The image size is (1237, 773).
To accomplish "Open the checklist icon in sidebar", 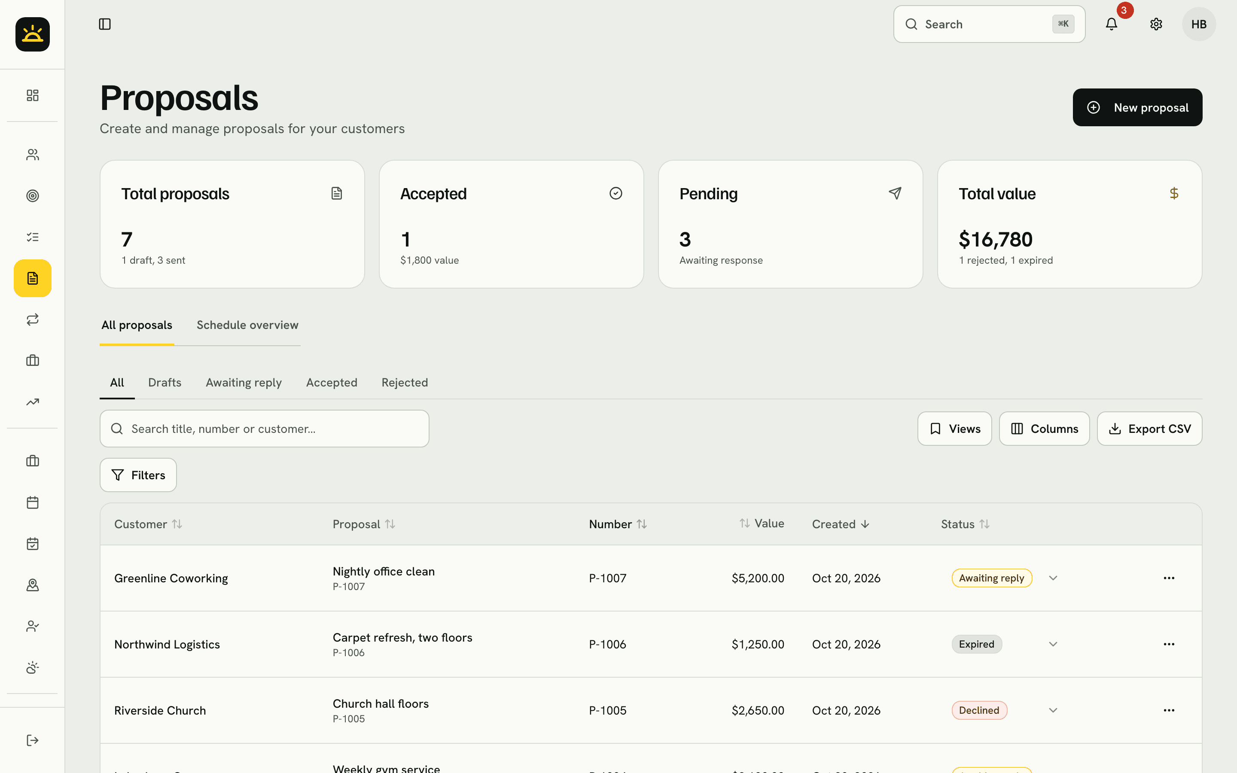I will (x=32, y=237).
